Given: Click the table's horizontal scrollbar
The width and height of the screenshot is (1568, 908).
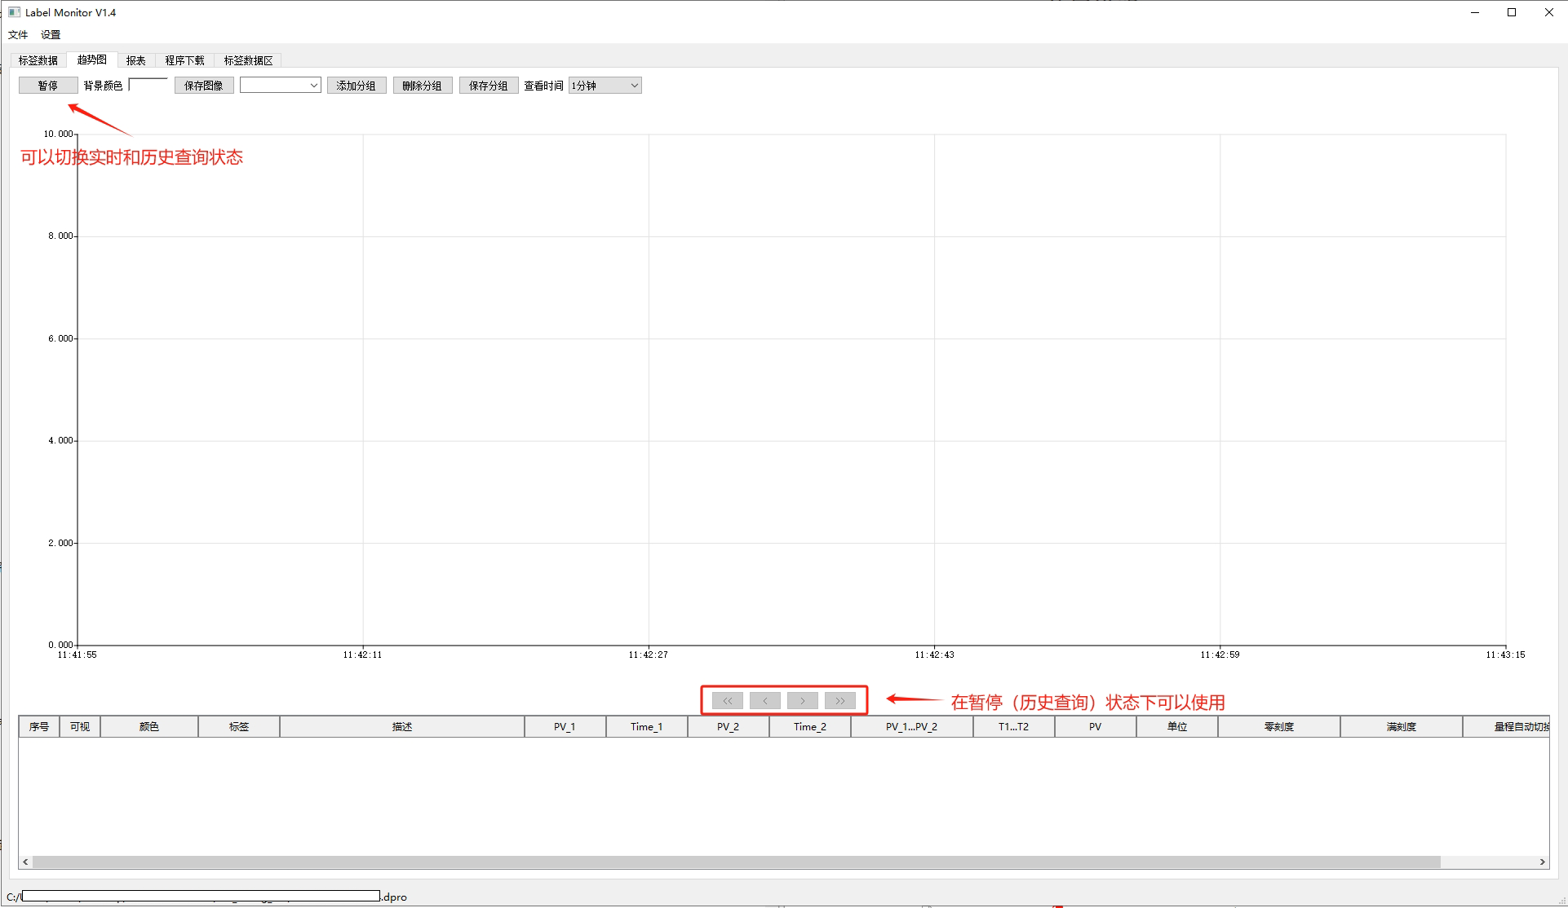Looking at the screenshot, I should coord(734,862).
